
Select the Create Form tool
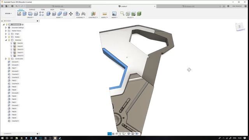[x=42, y=14]
